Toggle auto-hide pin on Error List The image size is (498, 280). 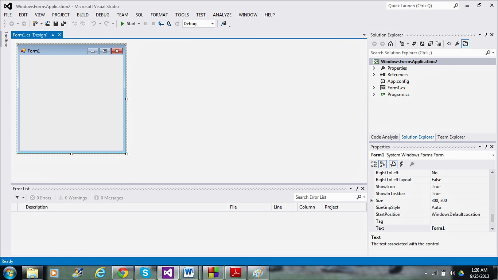click(x=357, y=189)
